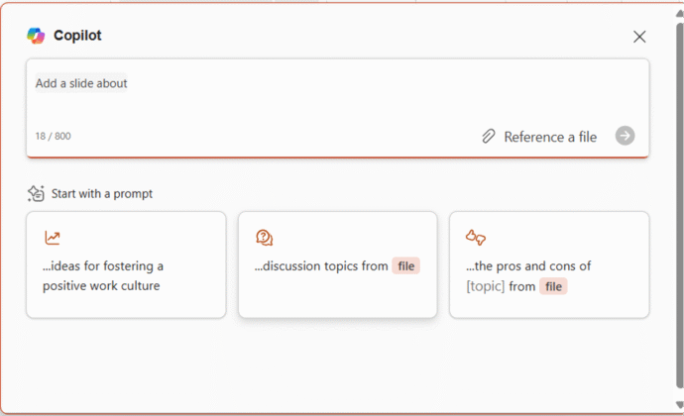This screenshot has width=684, height=416.
Task: Select the 'Reference a file' label
Action: pos(550,137)
